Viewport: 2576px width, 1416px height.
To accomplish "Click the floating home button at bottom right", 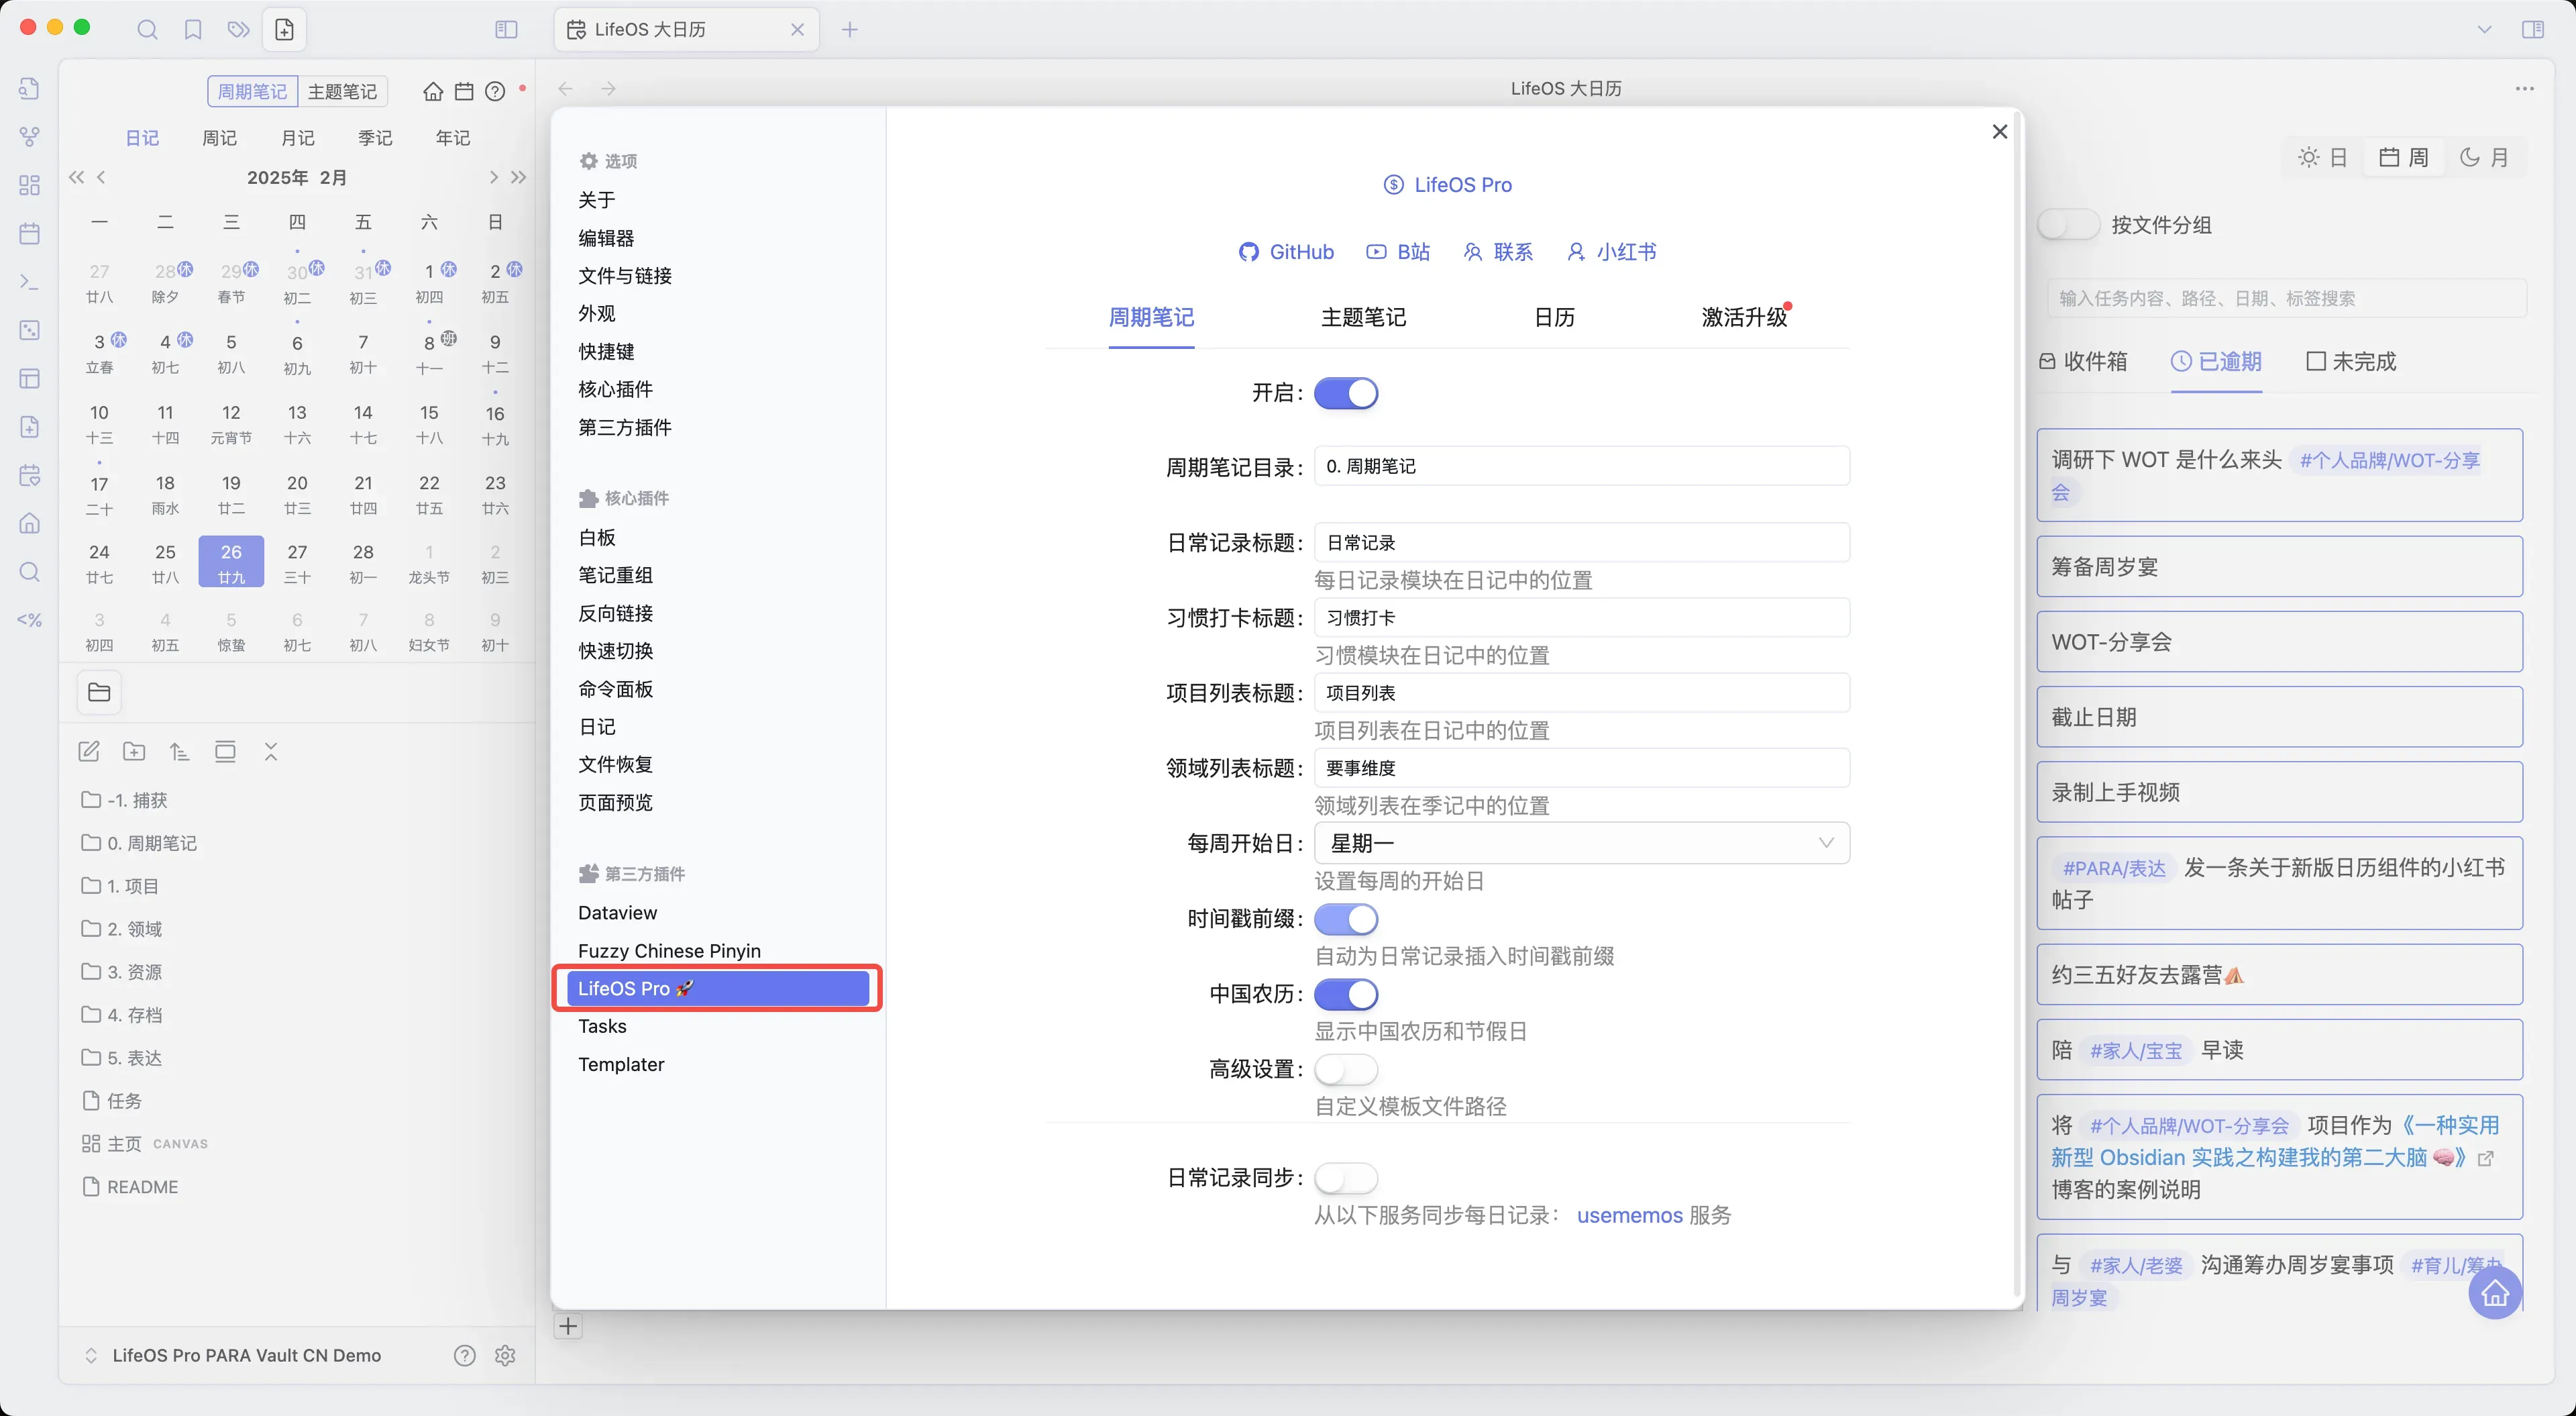I will [2494, 1293].
